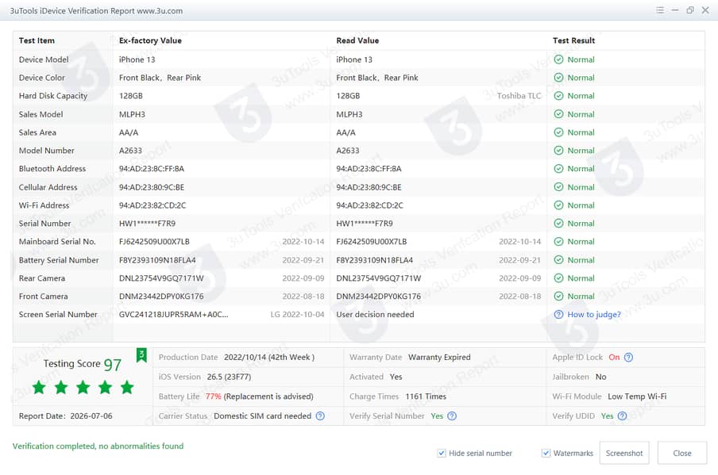Click the Close button
The width and height of the screenshot is (718, 475).
682,453
